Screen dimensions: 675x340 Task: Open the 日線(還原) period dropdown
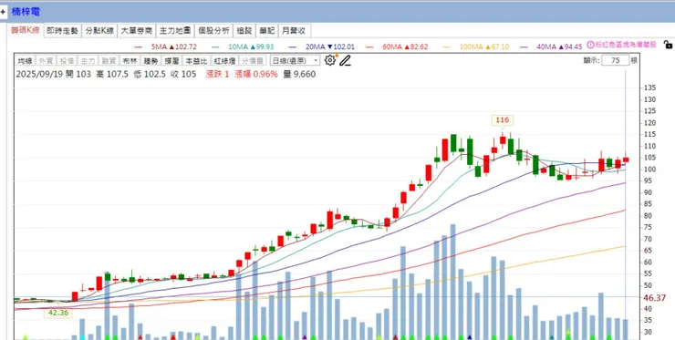(x=295, y=61)
